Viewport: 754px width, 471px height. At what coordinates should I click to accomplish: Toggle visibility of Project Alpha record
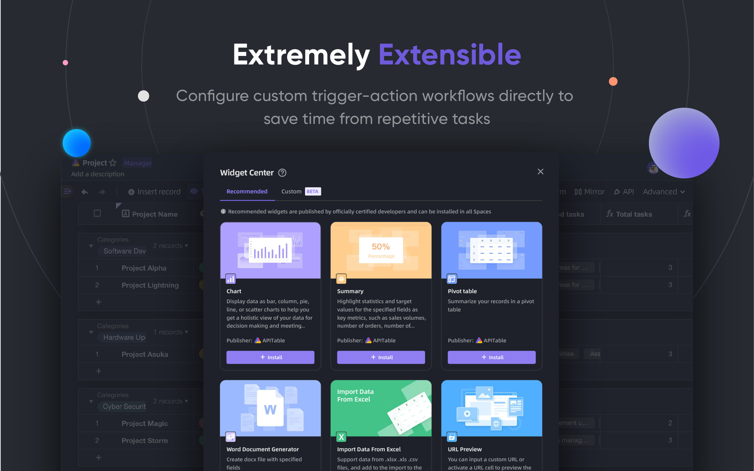[97, 267]
